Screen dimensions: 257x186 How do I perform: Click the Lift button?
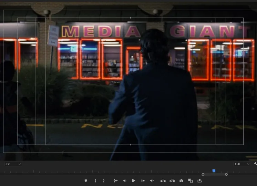tap(163, 180)
